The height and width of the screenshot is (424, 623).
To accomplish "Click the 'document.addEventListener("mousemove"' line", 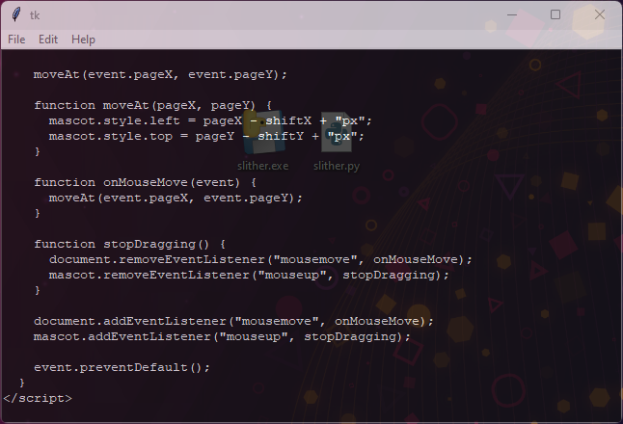I will 233,321.
